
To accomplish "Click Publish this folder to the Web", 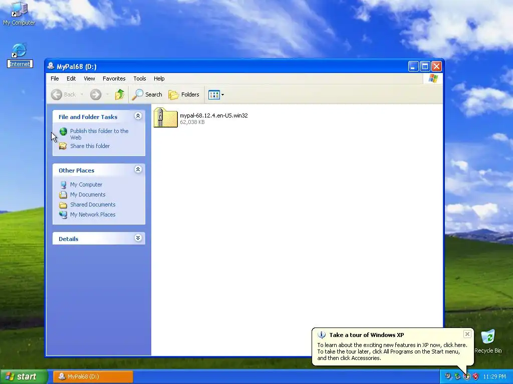I will [x=99, y=134].
